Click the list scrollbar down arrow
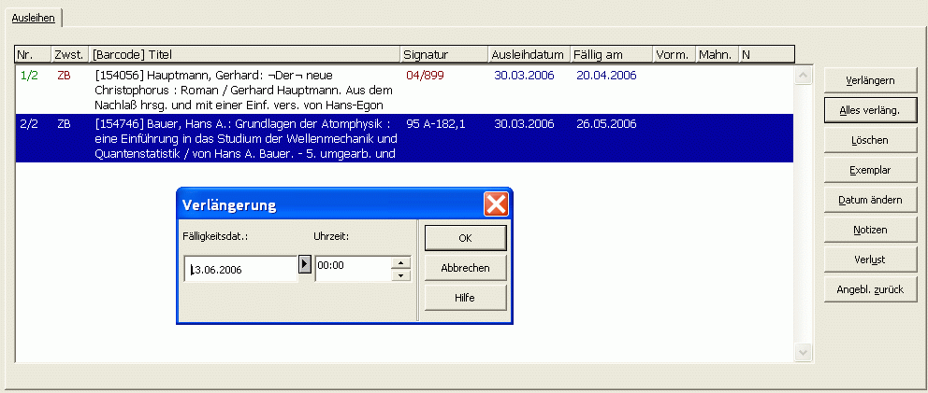Screen dimensions: 928x393 [x=804, y=352]
